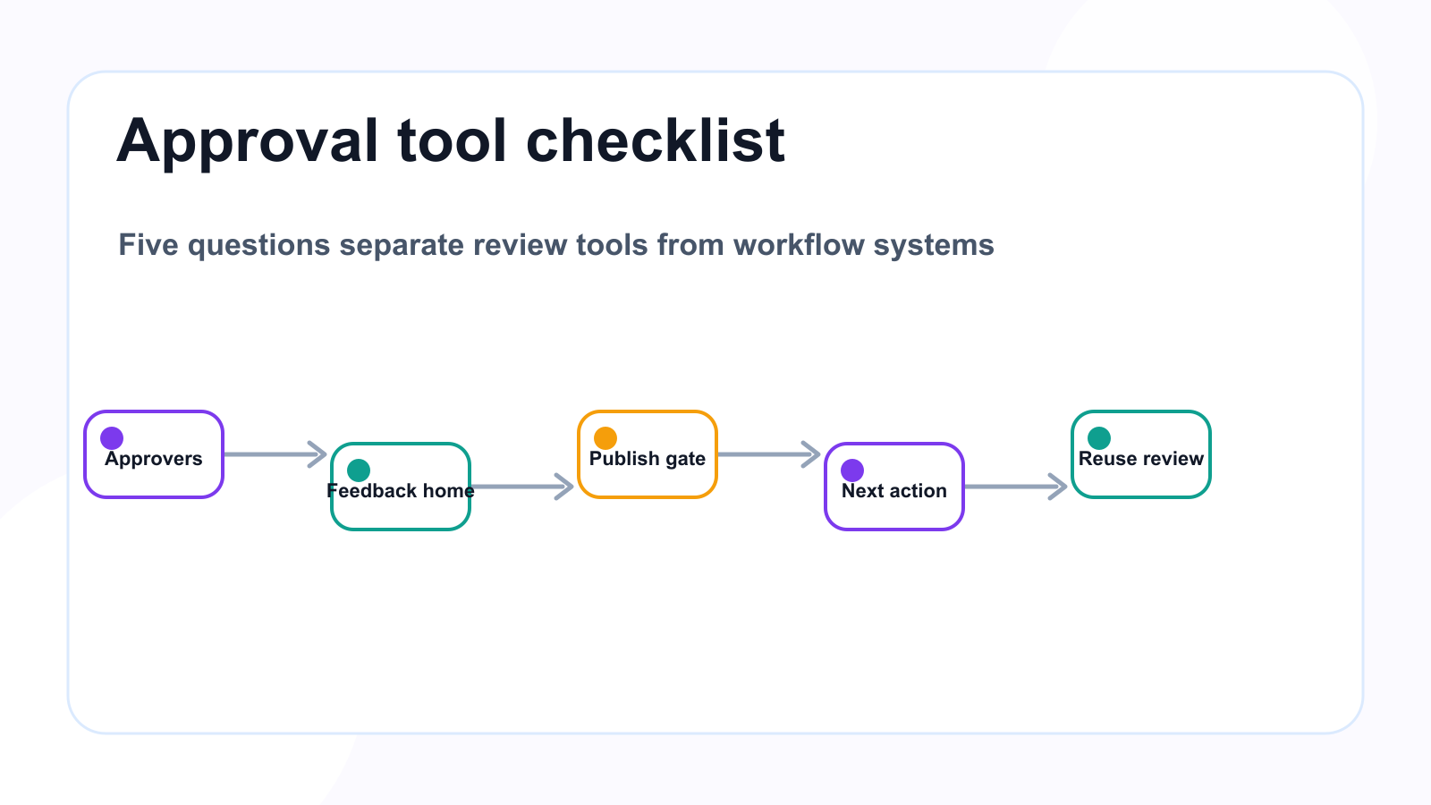The image size is (1431, 805).
Task: Select the Next action step box
Action: (x=894, y=487)
